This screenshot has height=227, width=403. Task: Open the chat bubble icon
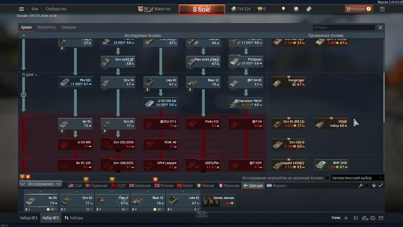[373, 218]
